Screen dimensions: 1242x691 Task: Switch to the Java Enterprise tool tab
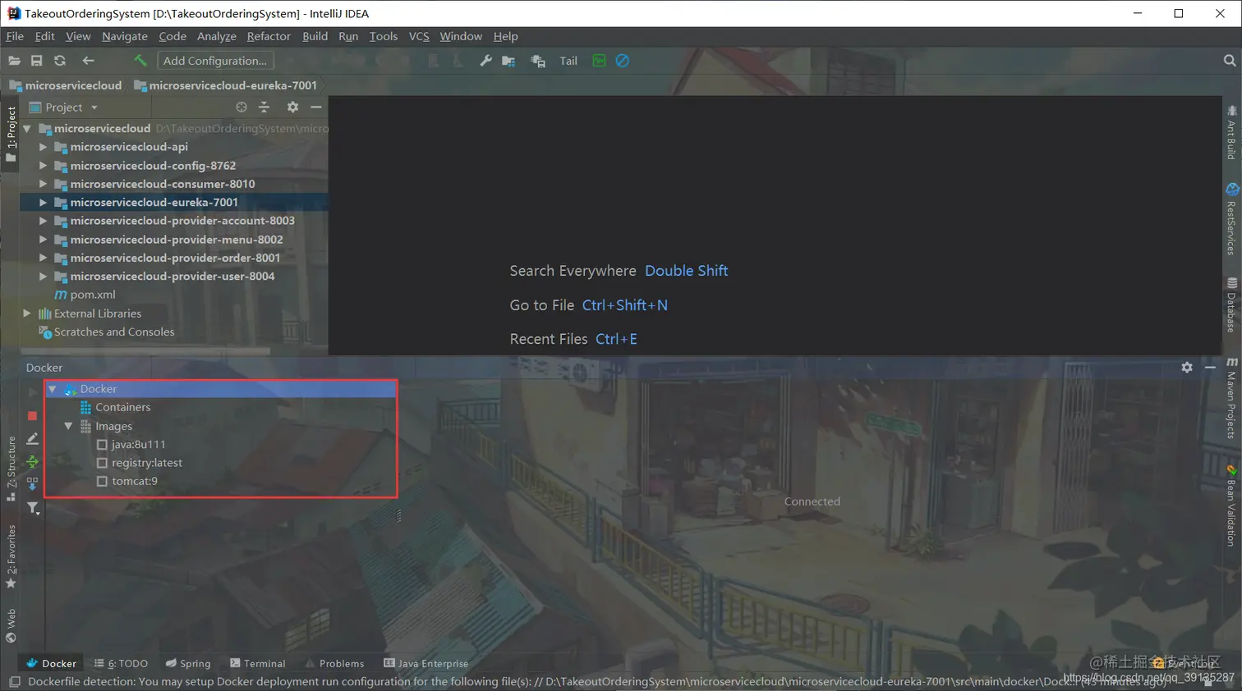coord(425,663)
